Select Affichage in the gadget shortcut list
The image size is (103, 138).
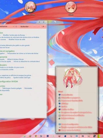point(64,103)
